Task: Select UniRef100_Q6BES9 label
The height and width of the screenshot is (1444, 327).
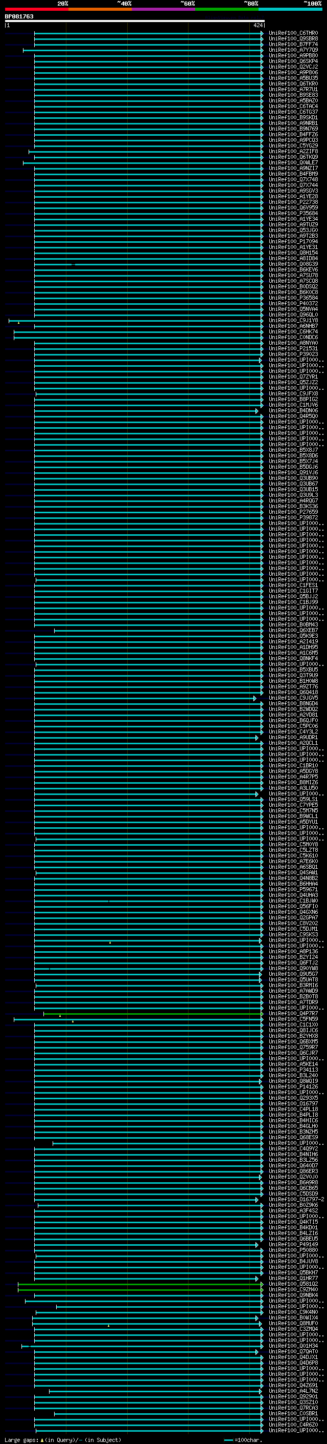Action: (x=293, y=1137)
